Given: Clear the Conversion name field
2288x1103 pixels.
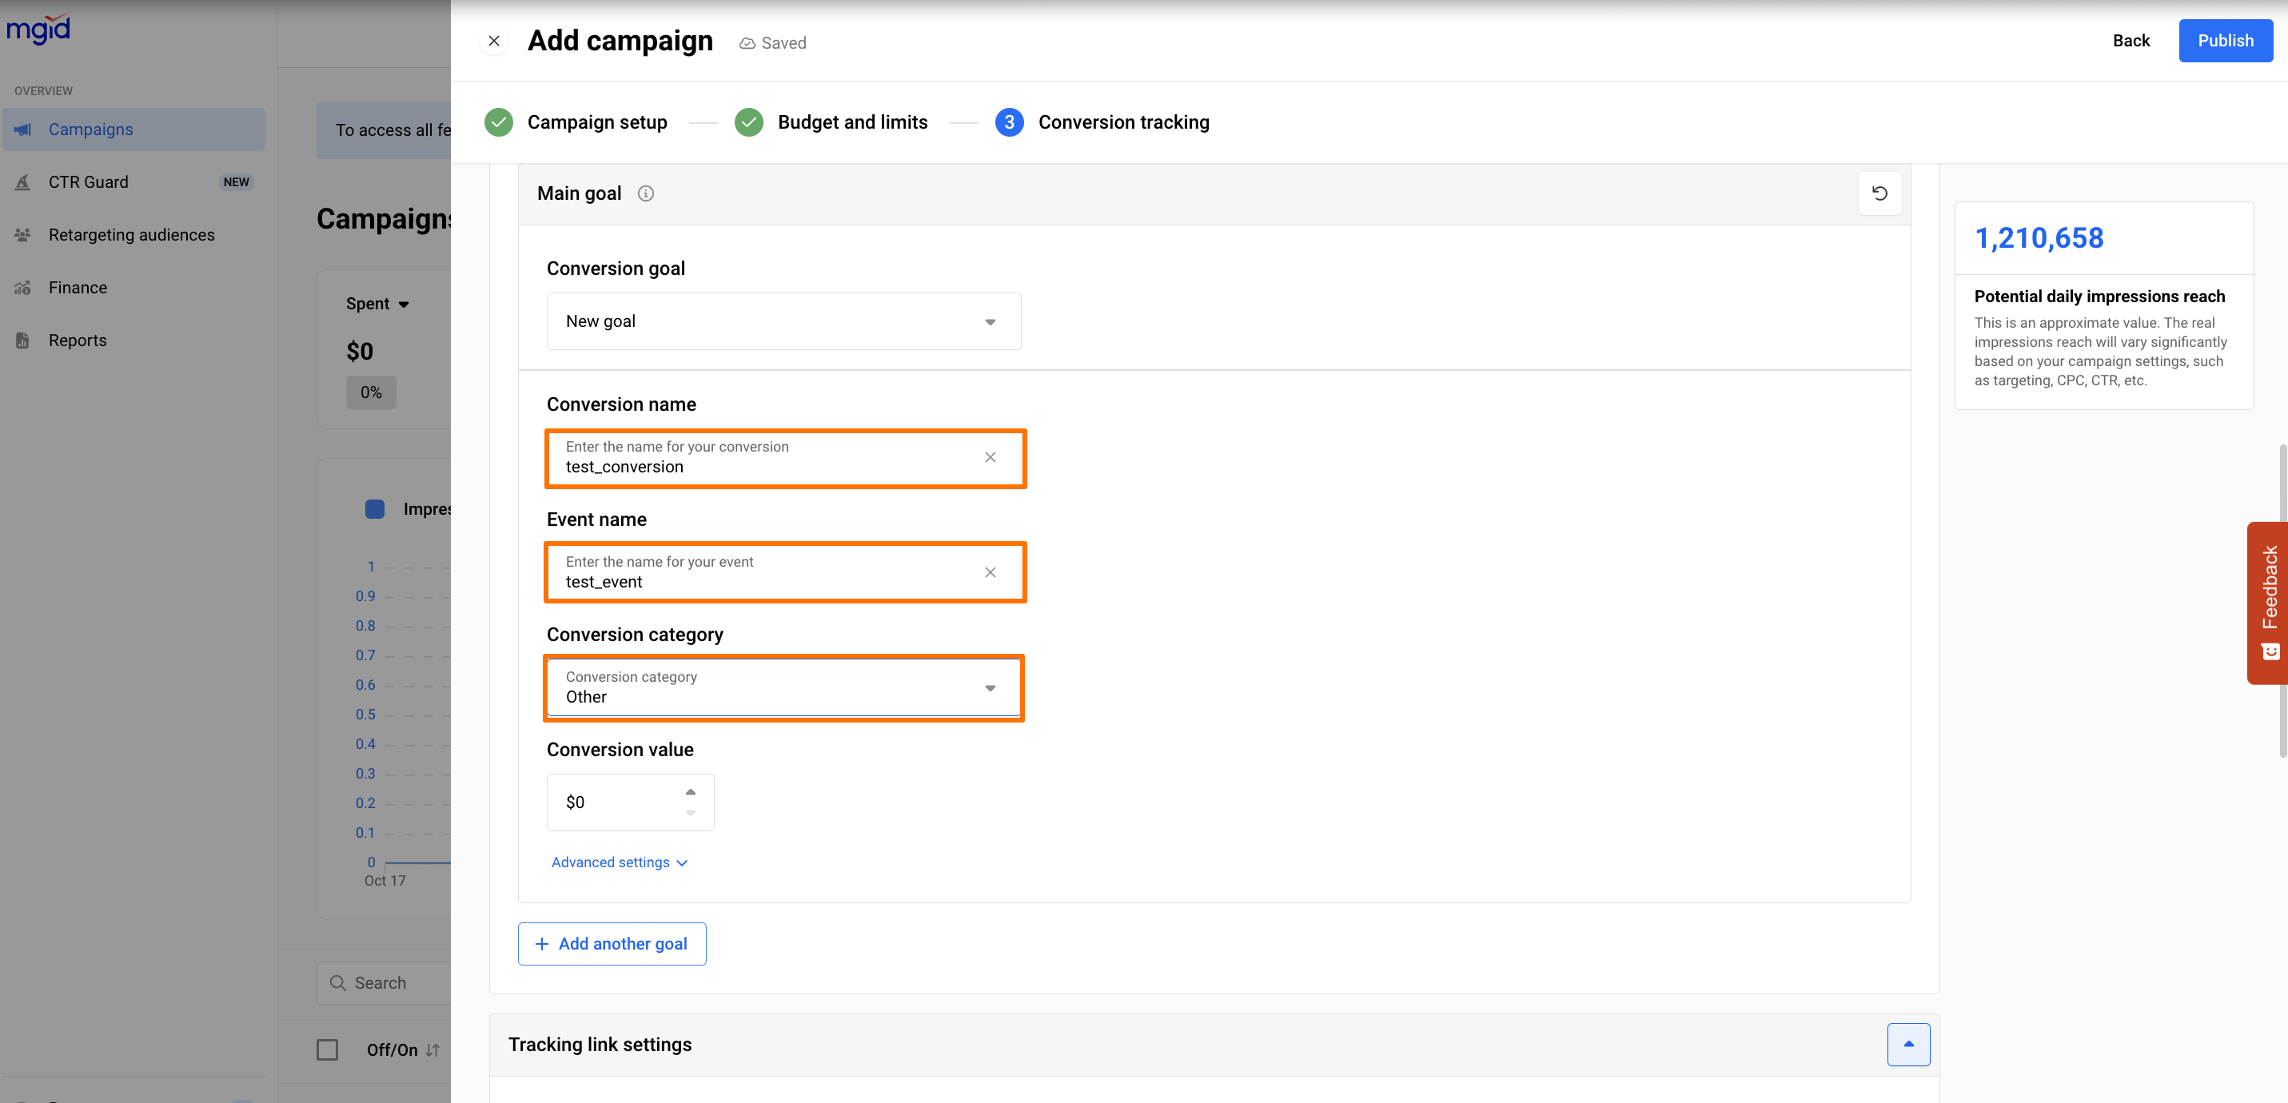Looking at the screenshot, I should (990, 457).
